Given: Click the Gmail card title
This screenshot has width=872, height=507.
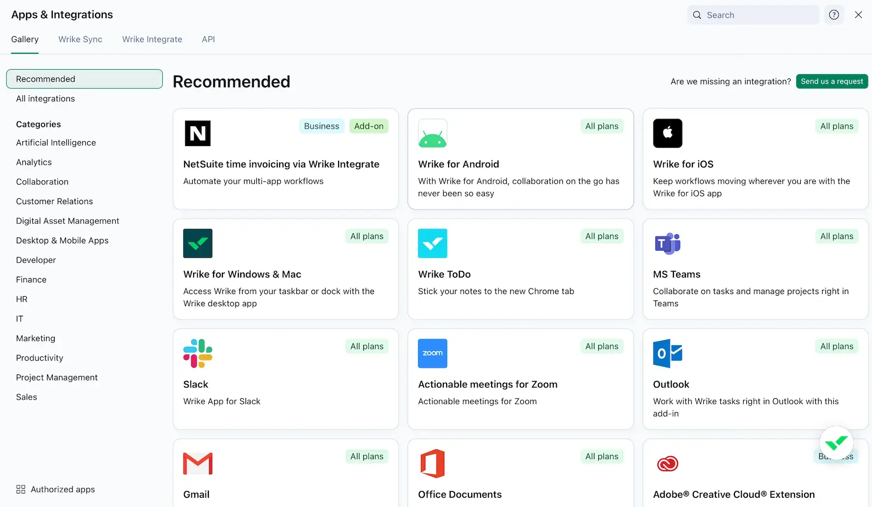Looking at the screenshot, I should pos(196,494).
